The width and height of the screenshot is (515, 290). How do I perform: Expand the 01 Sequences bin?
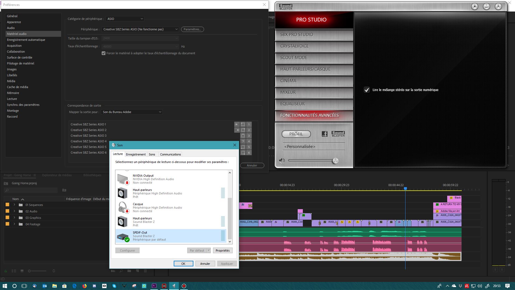pyautogui.click(x=14, y=205)
